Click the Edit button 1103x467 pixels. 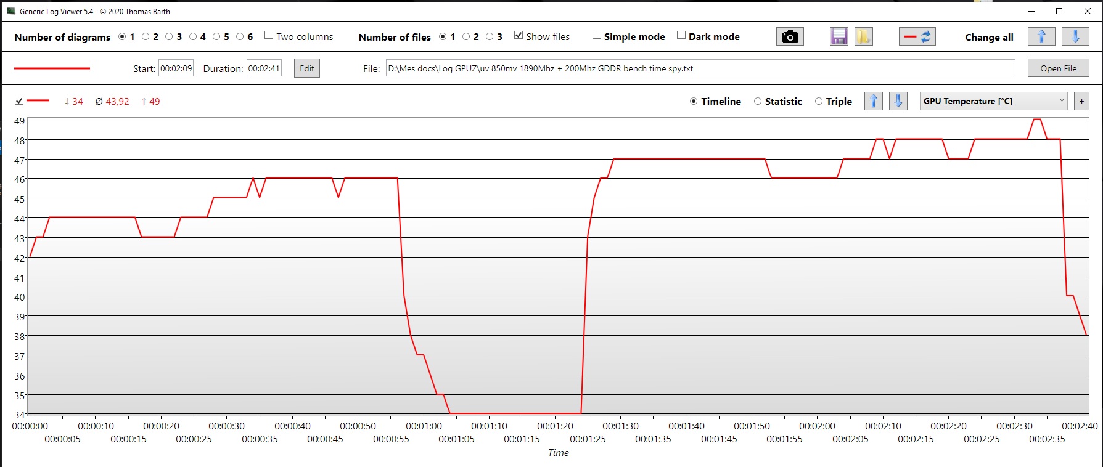pyautogui.click(x=307, y=68)
